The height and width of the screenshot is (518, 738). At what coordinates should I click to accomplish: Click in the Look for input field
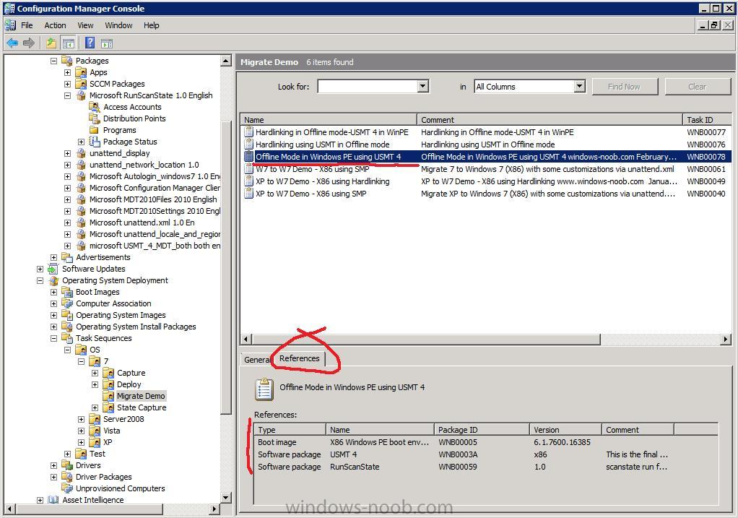[367, 86]
